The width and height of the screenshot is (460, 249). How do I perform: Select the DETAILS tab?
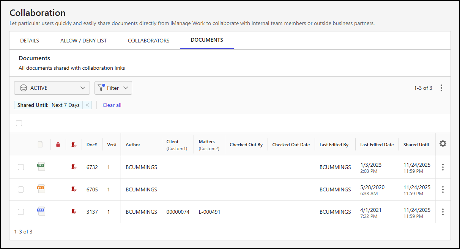(29, 40)
